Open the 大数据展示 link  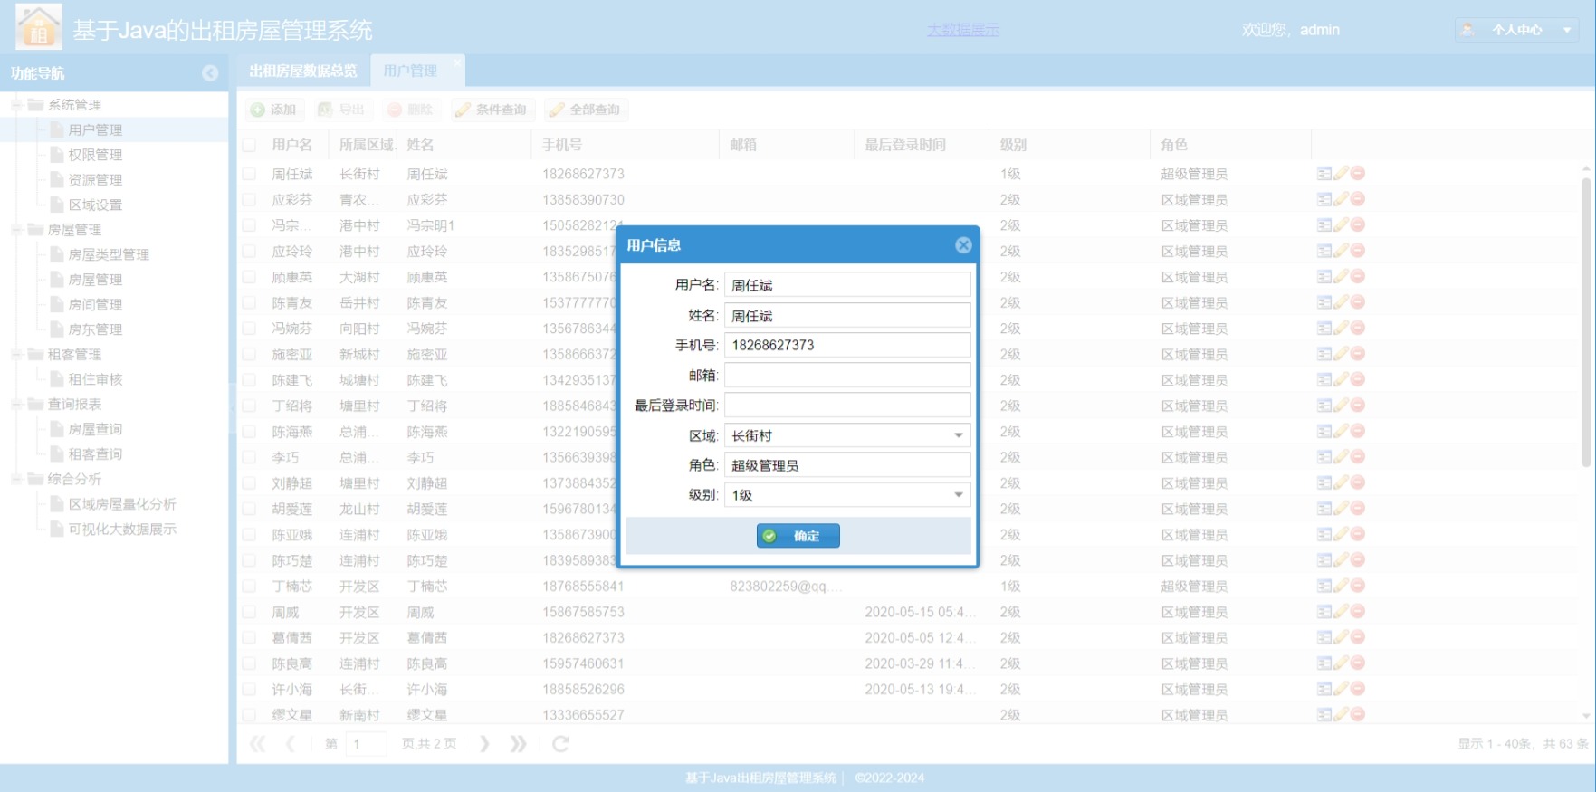(963, 30)
